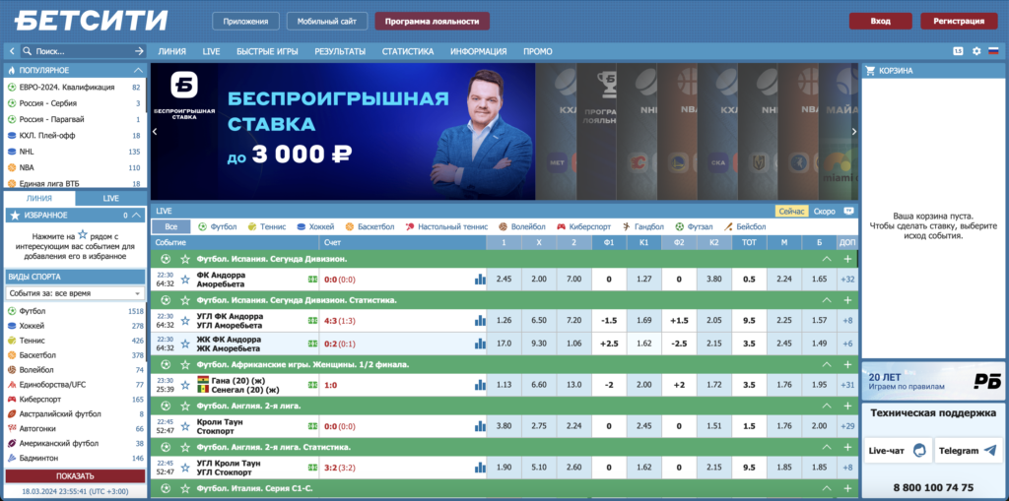Add УГЛ ФК Андорра match to favorites

click(185, 320)
